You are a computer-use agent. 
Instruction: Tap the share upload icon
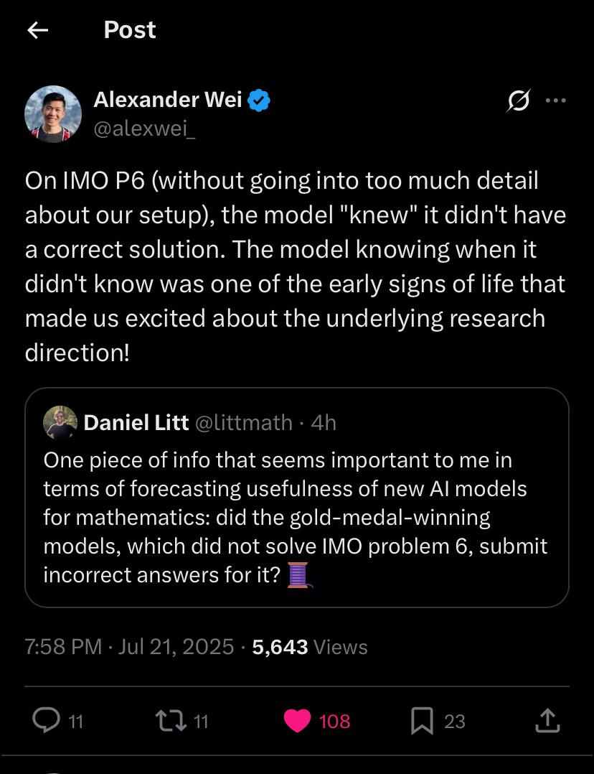(546, 720)
